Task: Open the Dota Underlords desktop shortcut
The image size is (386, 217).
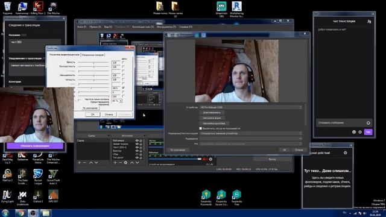Action: click(23, 198)
